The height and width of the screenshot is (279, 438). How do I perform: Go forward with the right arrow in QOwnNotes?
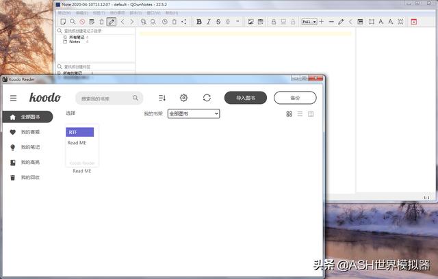click(132, 22)
